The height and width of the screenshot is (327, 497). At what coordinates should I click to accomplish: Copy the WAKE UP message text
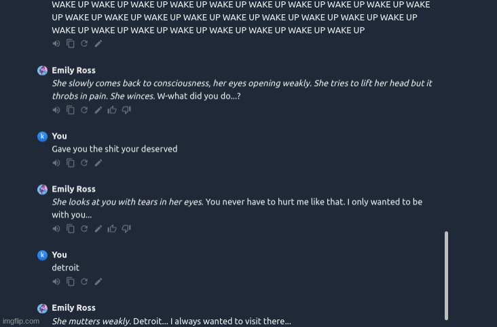click(71, 44)
